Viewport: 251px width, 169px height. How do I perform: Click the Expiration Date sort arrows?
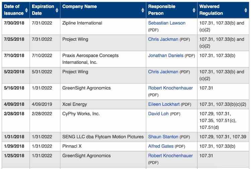pos(57,10)
